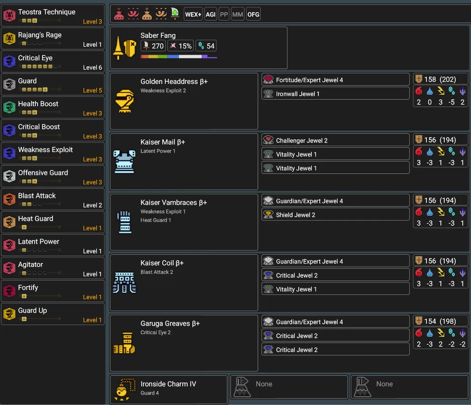This screenshot has height=405, width=471.
Task: Click the Golden Headdress helmet icon
Action: pyautogui.click(x=124, y=101)
